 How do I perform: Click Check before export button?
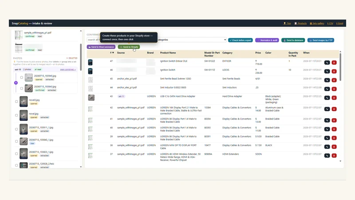click(x=241, y=40)
